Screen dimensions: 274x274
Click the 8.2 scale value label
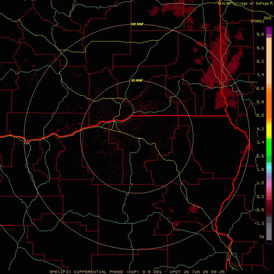(260, 61)
